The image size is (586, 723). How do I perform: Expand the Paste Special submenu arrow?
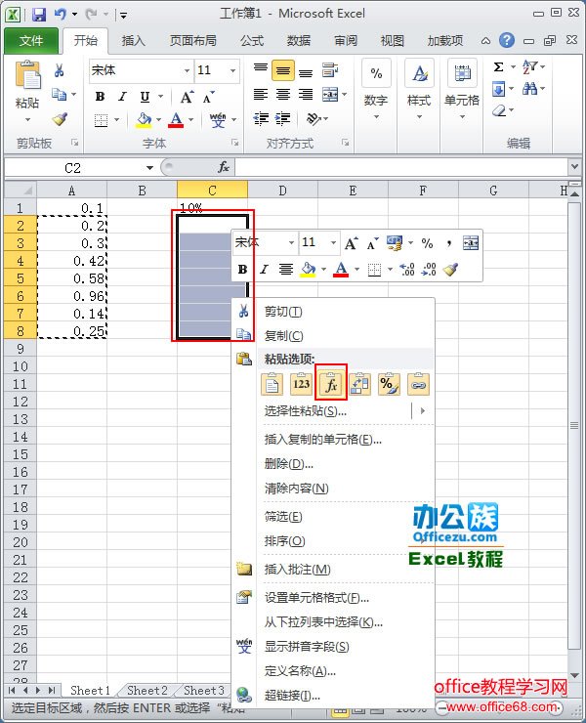pos(423,410)
